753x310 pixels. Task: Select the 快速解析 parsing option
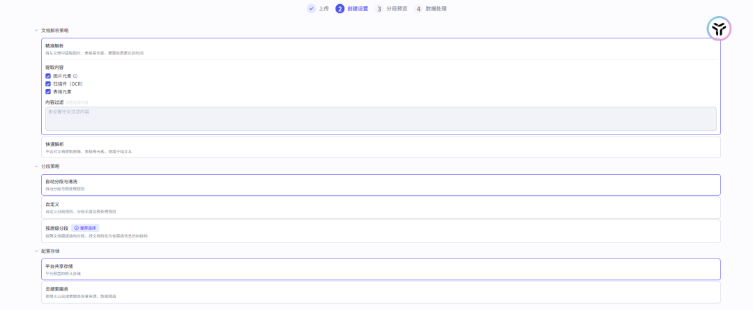pos(381,147)
